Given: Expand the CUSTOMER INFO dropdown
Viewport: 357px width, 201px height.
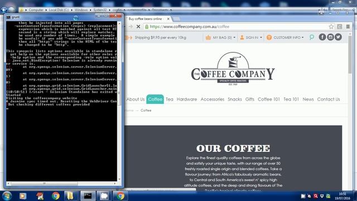Looking at the screenshot, I should tap(288, 37).
